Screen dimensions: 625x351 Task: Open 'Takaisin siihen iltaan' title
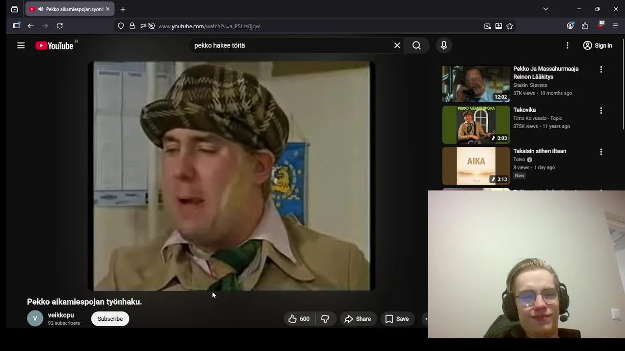click(x=540, y=151)
